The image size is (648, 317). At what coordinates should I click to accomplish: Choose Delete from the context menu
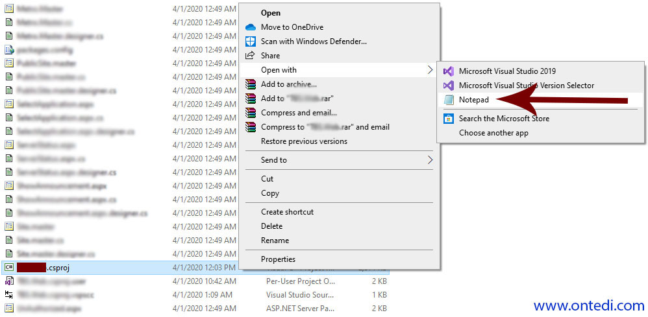[x=271, y=226]
